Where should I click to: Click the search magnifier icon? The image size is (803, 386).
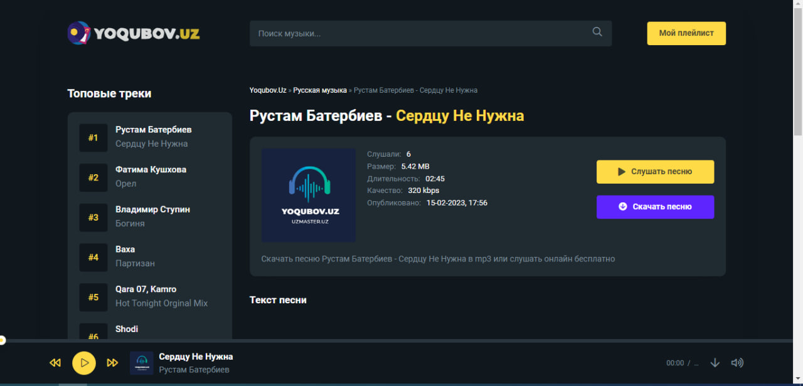(x=597, y=32)
